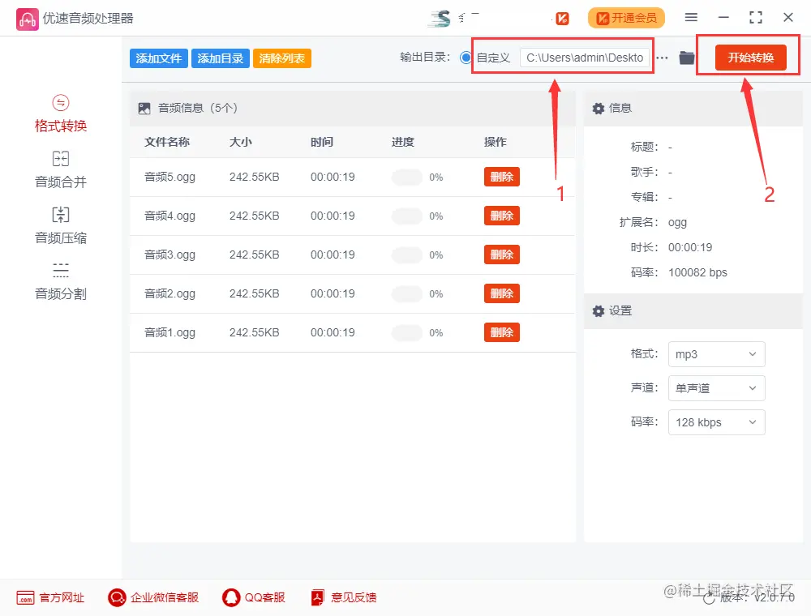Screen dimensions: 811x616
Task: Click the 操作 column header
Action: (x=495, y=142)
